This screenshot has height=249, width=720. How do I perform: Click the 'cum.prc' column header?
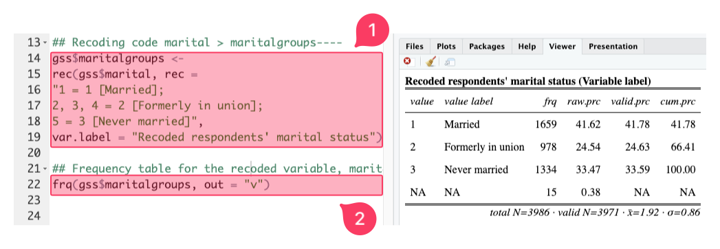(x=677, y=102)
